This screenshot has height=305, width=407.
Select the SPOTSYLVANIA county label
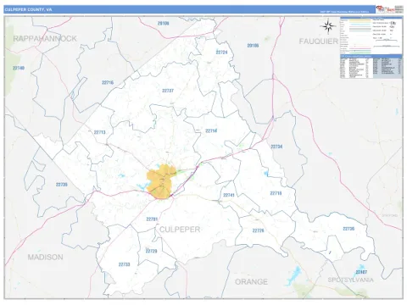[350, 280]
